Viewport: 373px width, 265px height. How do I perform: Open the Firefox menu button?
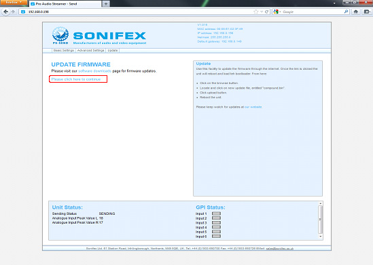(13, 3)
